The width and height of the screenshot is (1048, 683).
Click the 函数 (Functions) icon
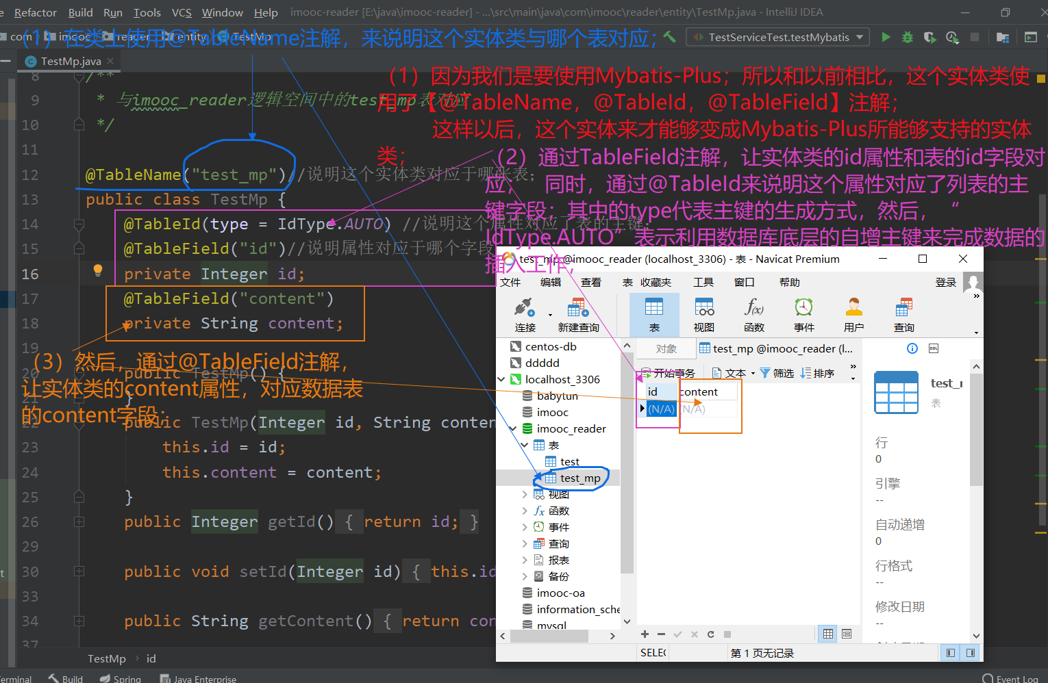pos(753,313)
